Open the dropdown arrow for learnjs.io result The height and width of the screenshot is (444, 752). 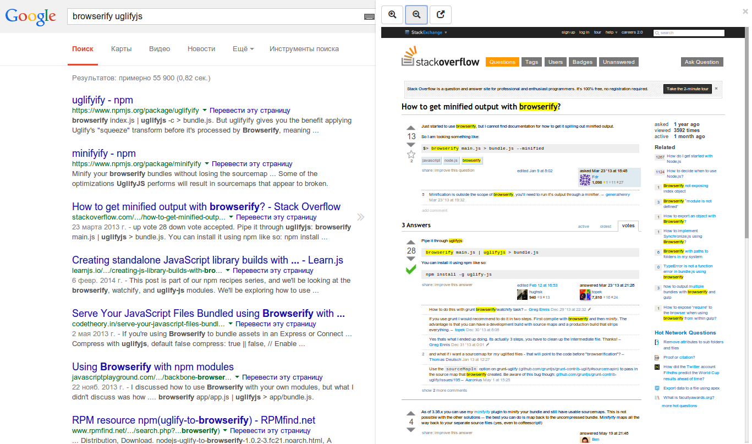(x=228, y=270)
